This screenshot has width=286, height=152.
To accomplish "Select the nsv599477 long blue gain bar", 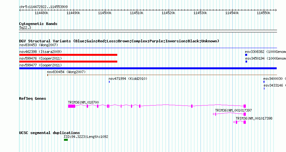I will pyautogui.click(x=148, y=68).
